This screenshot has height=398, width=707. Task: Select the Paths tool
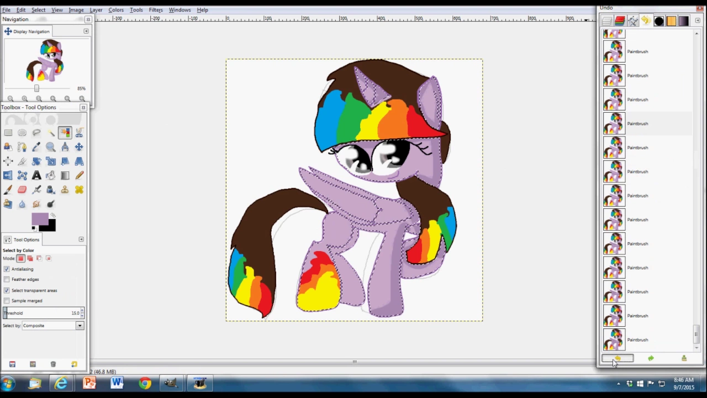22,147
